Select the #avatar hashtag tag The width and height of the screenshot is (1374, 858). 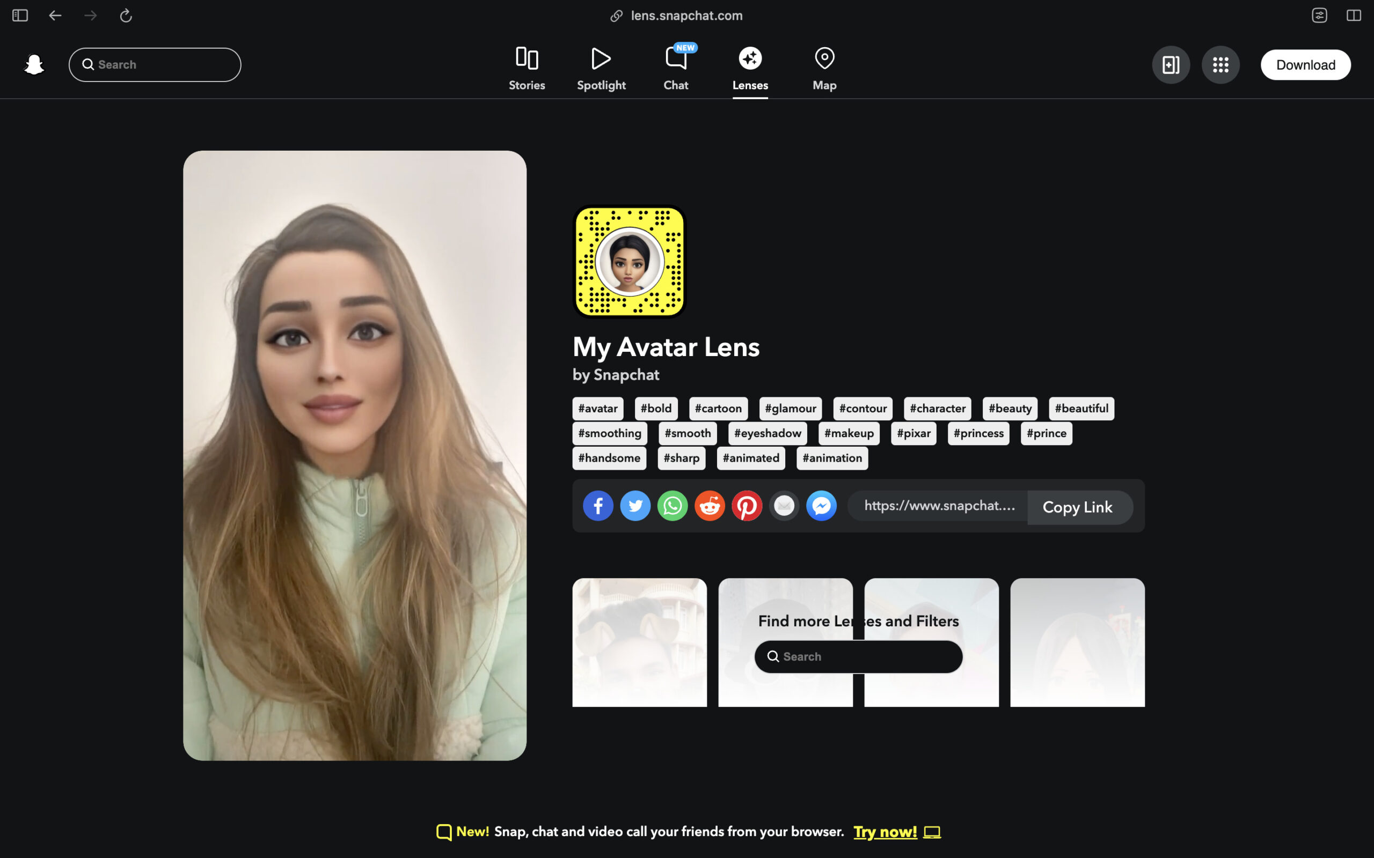(x=598, y=408)
